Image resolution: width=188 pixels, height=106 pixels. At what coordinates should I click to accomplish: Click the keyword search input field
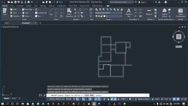click(122, 2)
